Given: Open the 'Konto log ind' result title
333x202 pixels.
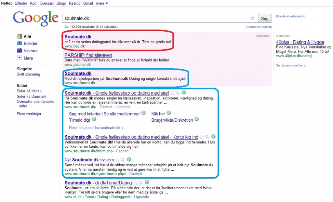Looking at the screenshot, I should [x=131, y=137].
